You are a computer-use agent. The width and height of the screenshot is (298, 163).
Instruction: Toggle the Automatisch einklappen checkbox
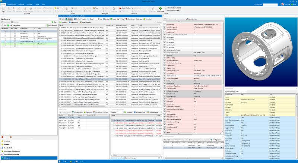pyautogui.click(x=166, y=10)
